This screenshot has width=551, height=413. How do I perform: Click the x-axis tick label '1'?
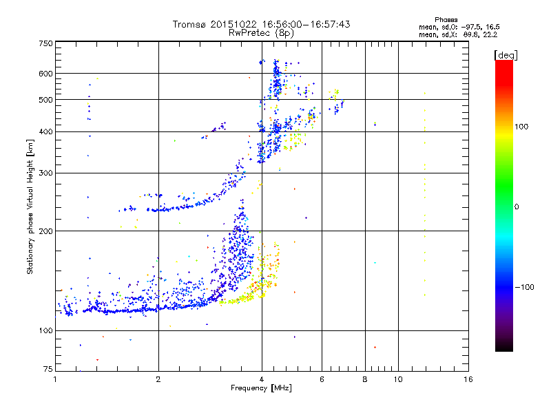55,379
